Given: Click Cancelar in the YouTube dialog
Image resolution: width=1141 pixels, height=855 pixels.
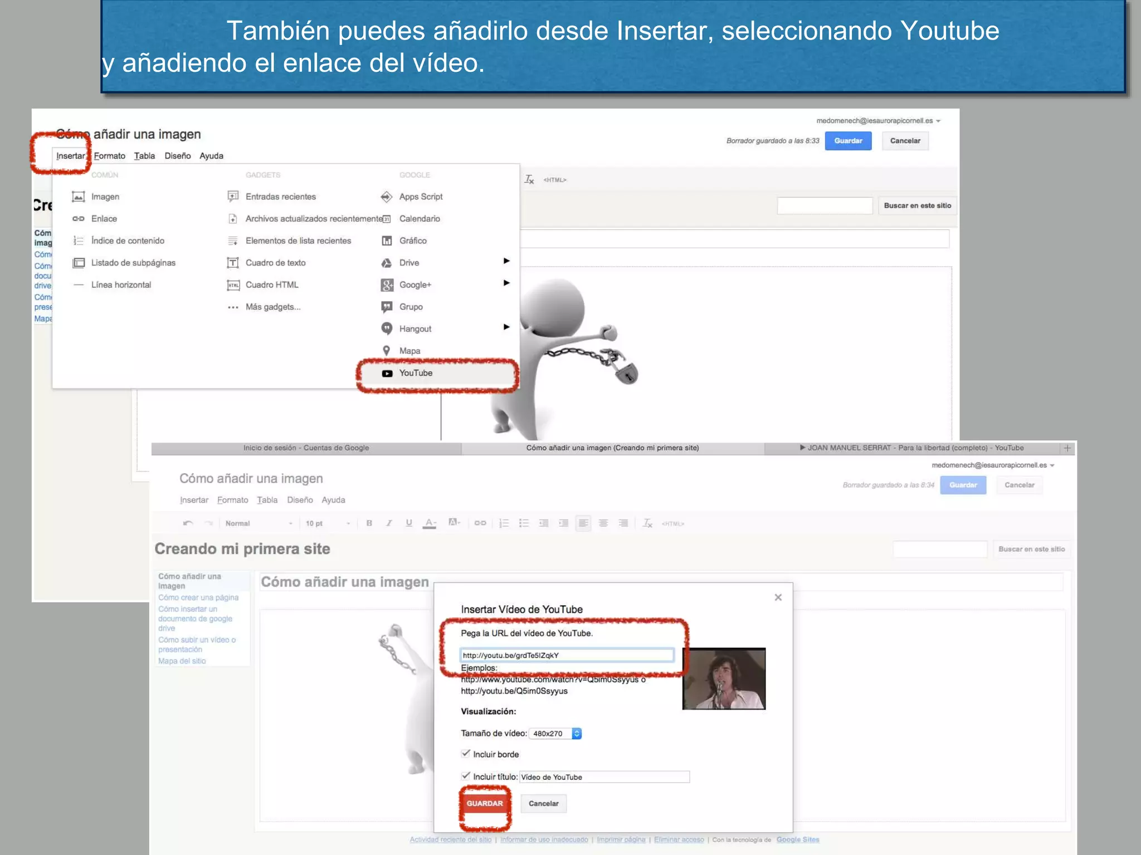Looking at the screenshot, I should [x=543, y=803].
